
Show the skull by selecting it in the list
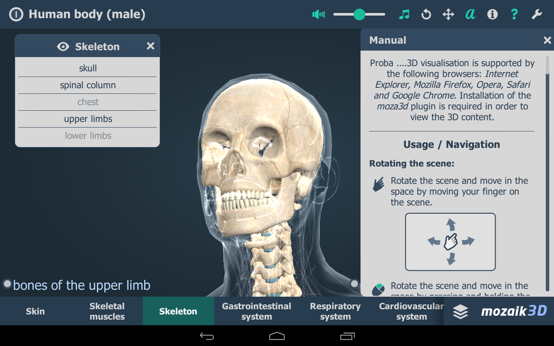coord(87,68)
